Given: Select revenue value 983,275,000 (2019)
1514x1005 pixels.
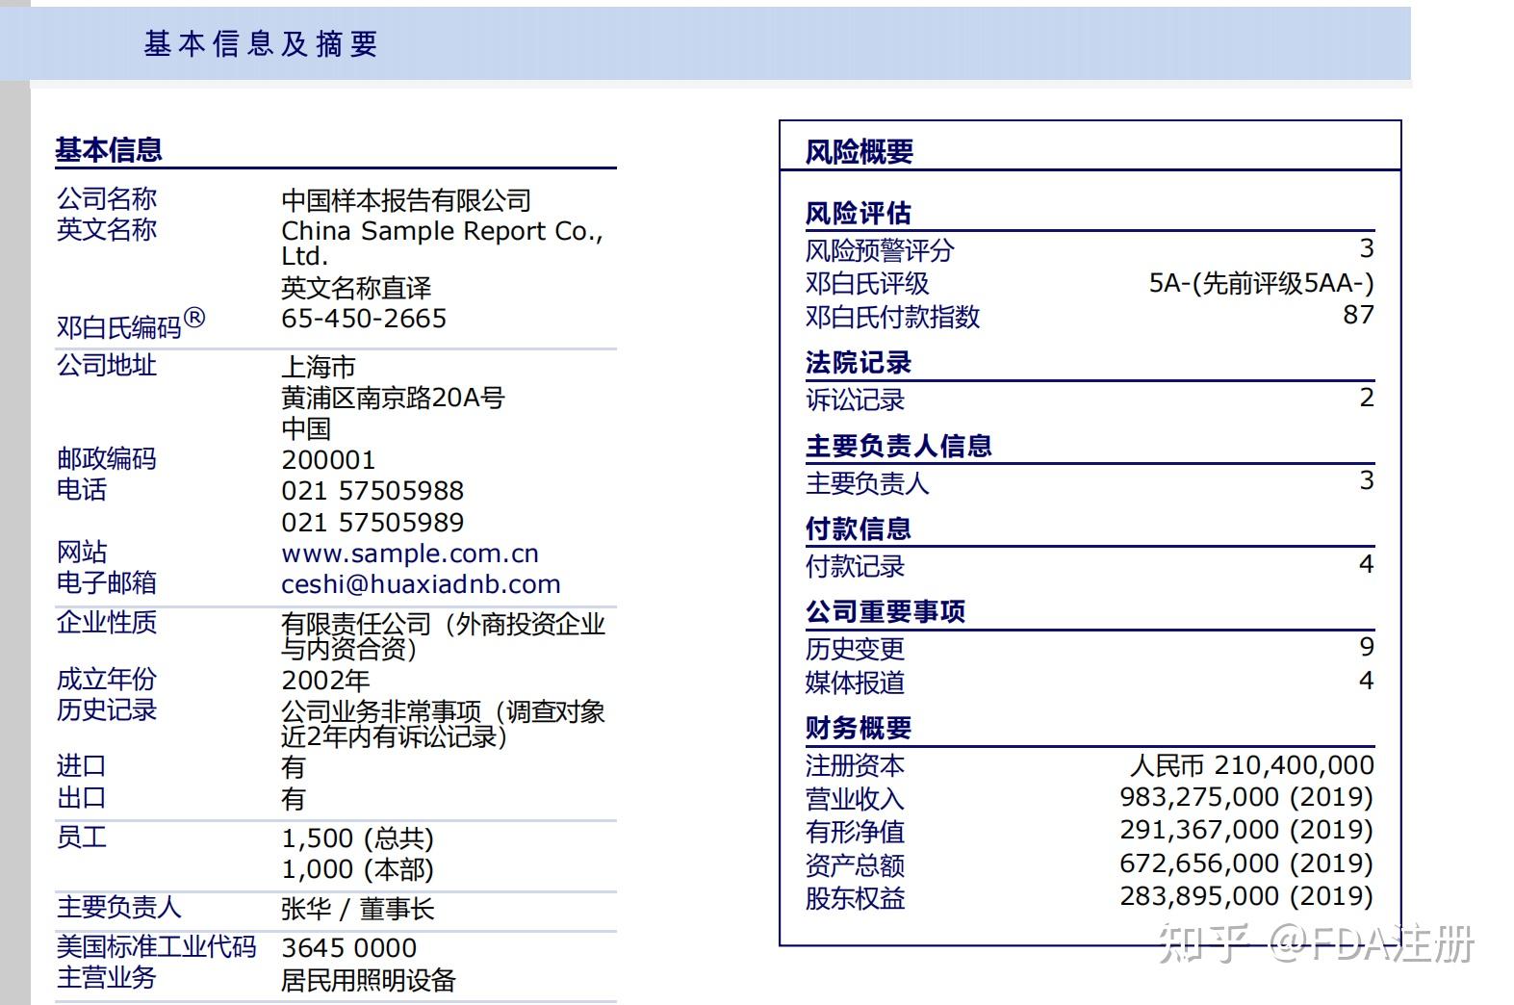Looking at the screenshot, I should pos(1247,797).
